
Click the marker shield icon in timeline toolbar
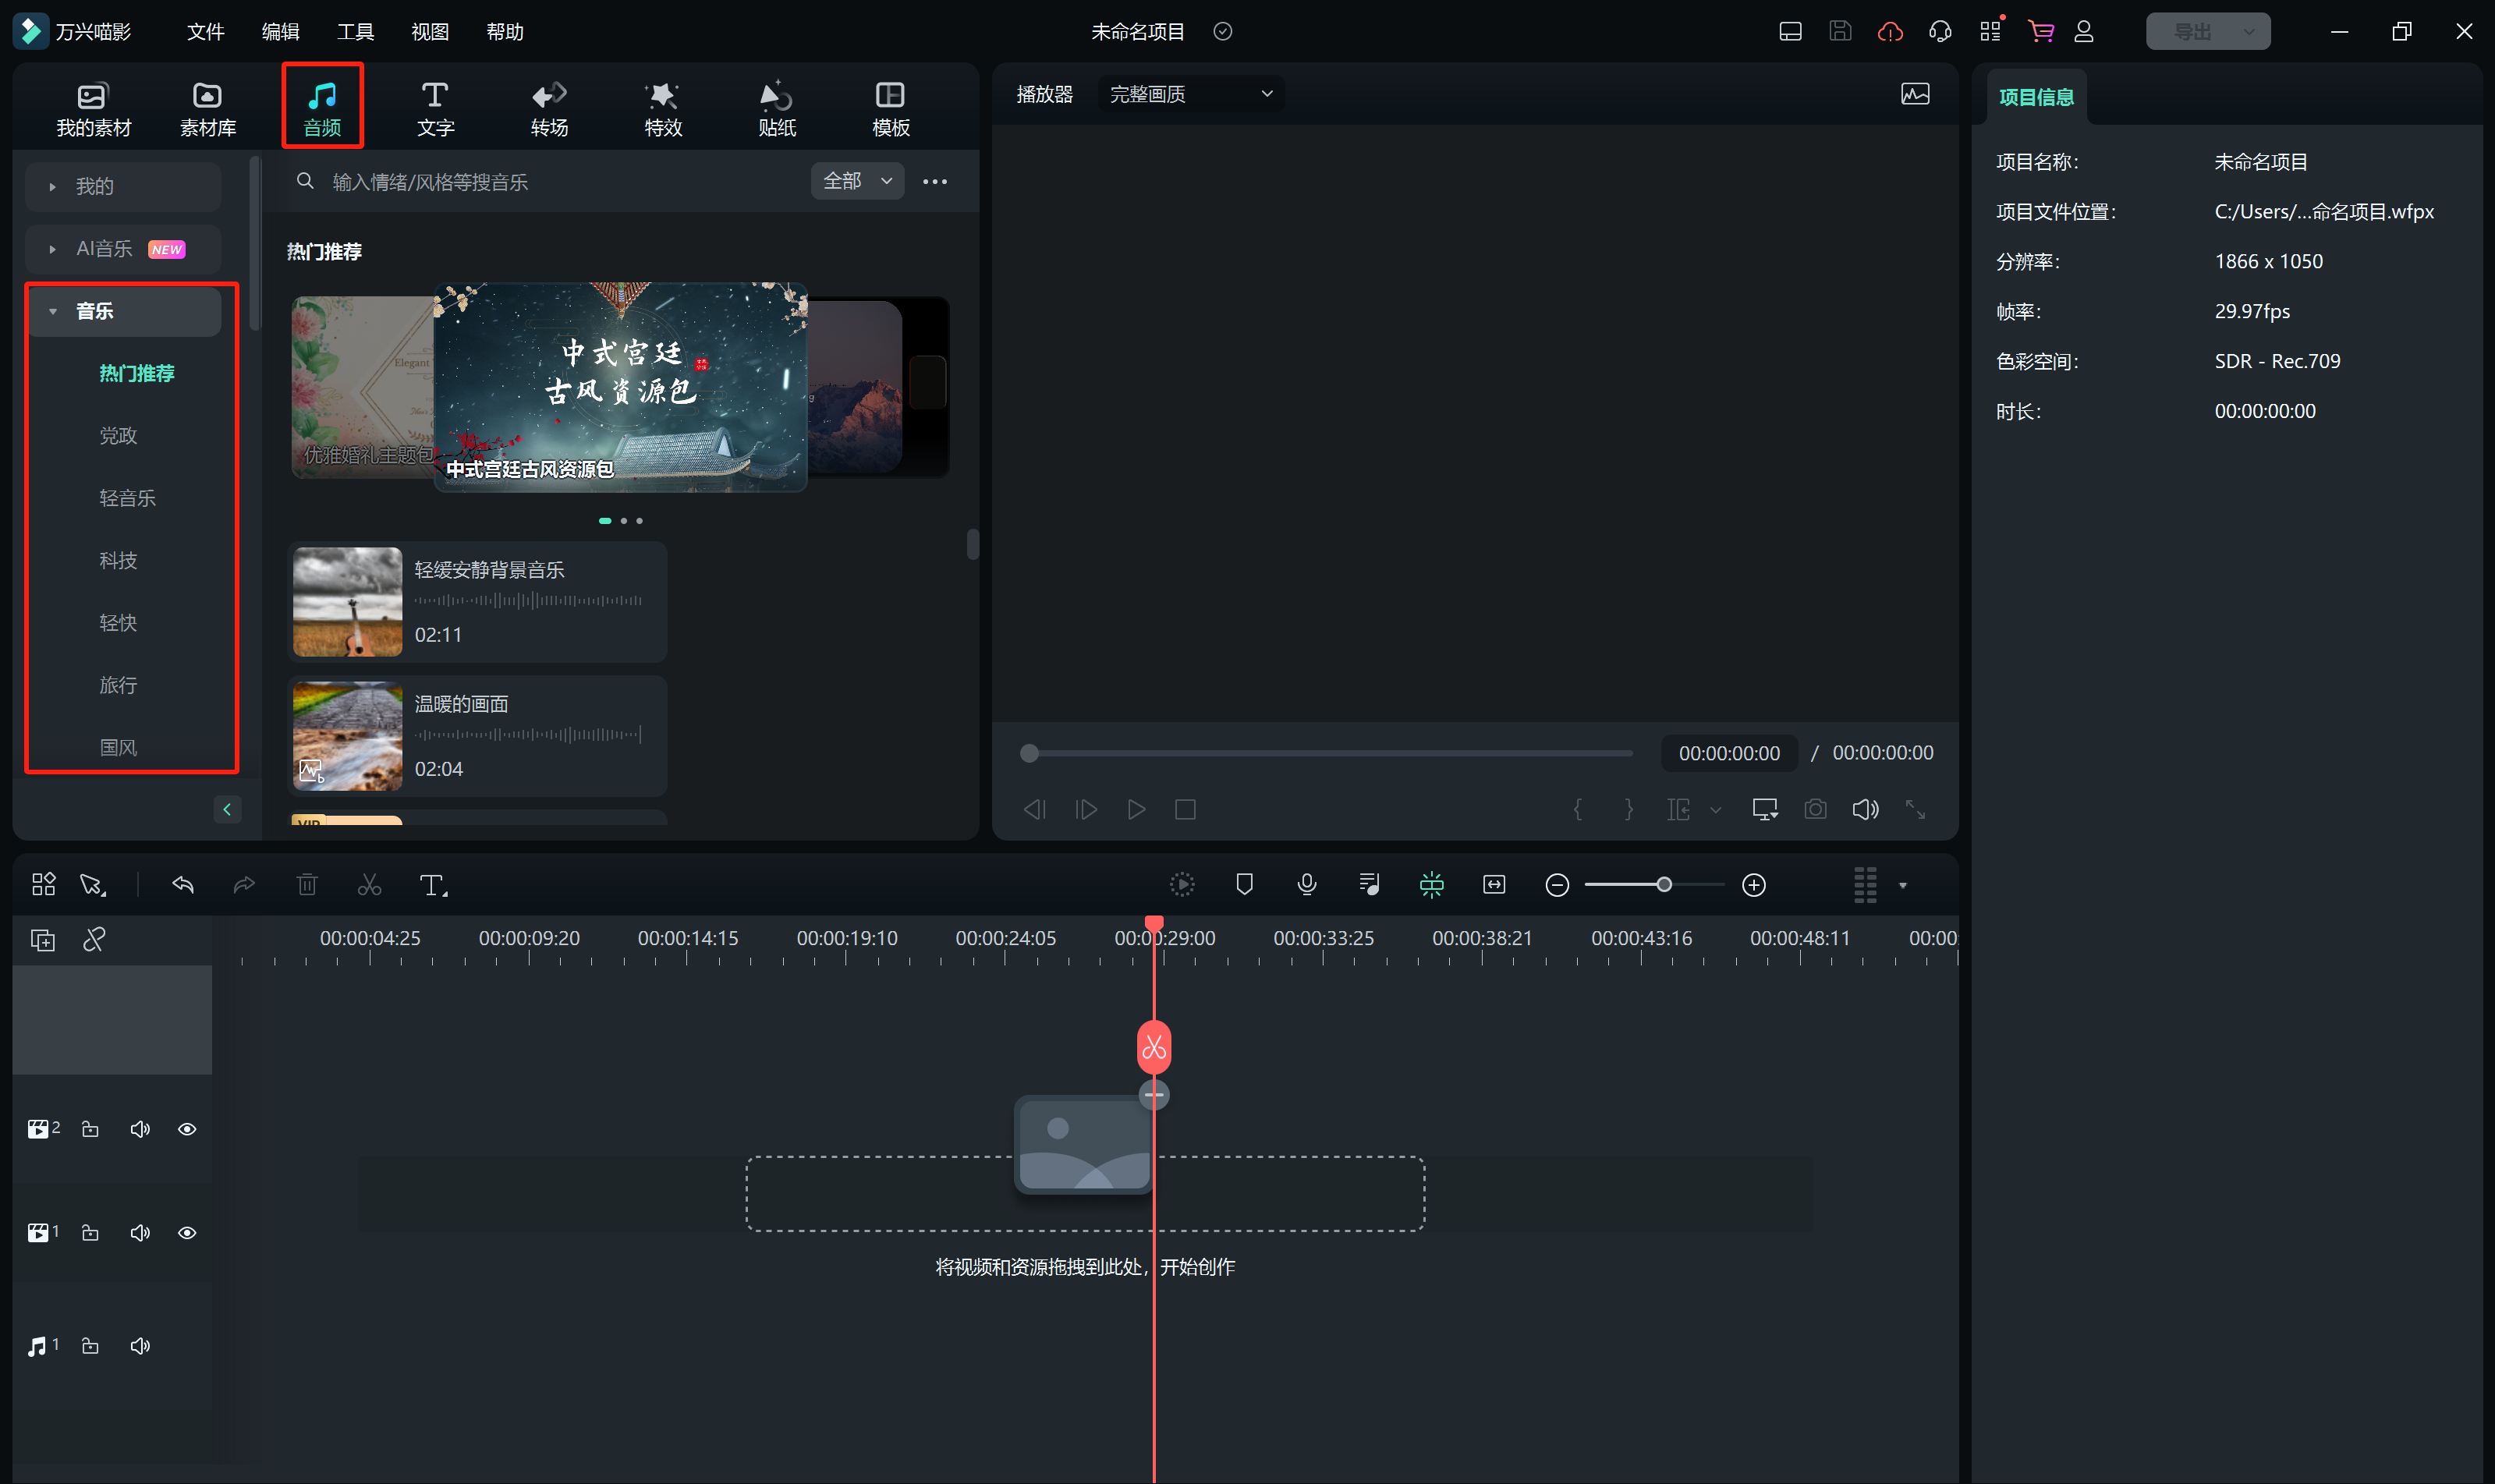click(x=1244, y=884)
